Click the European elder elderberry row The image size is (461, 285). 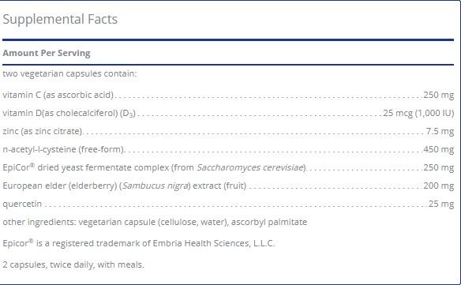[228, 186]
